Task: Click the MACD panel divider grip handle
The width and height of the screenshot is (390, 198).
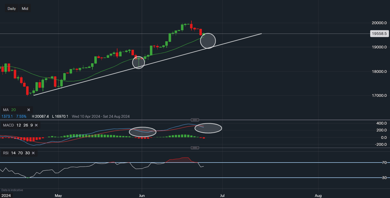Action: click(195, 120)
